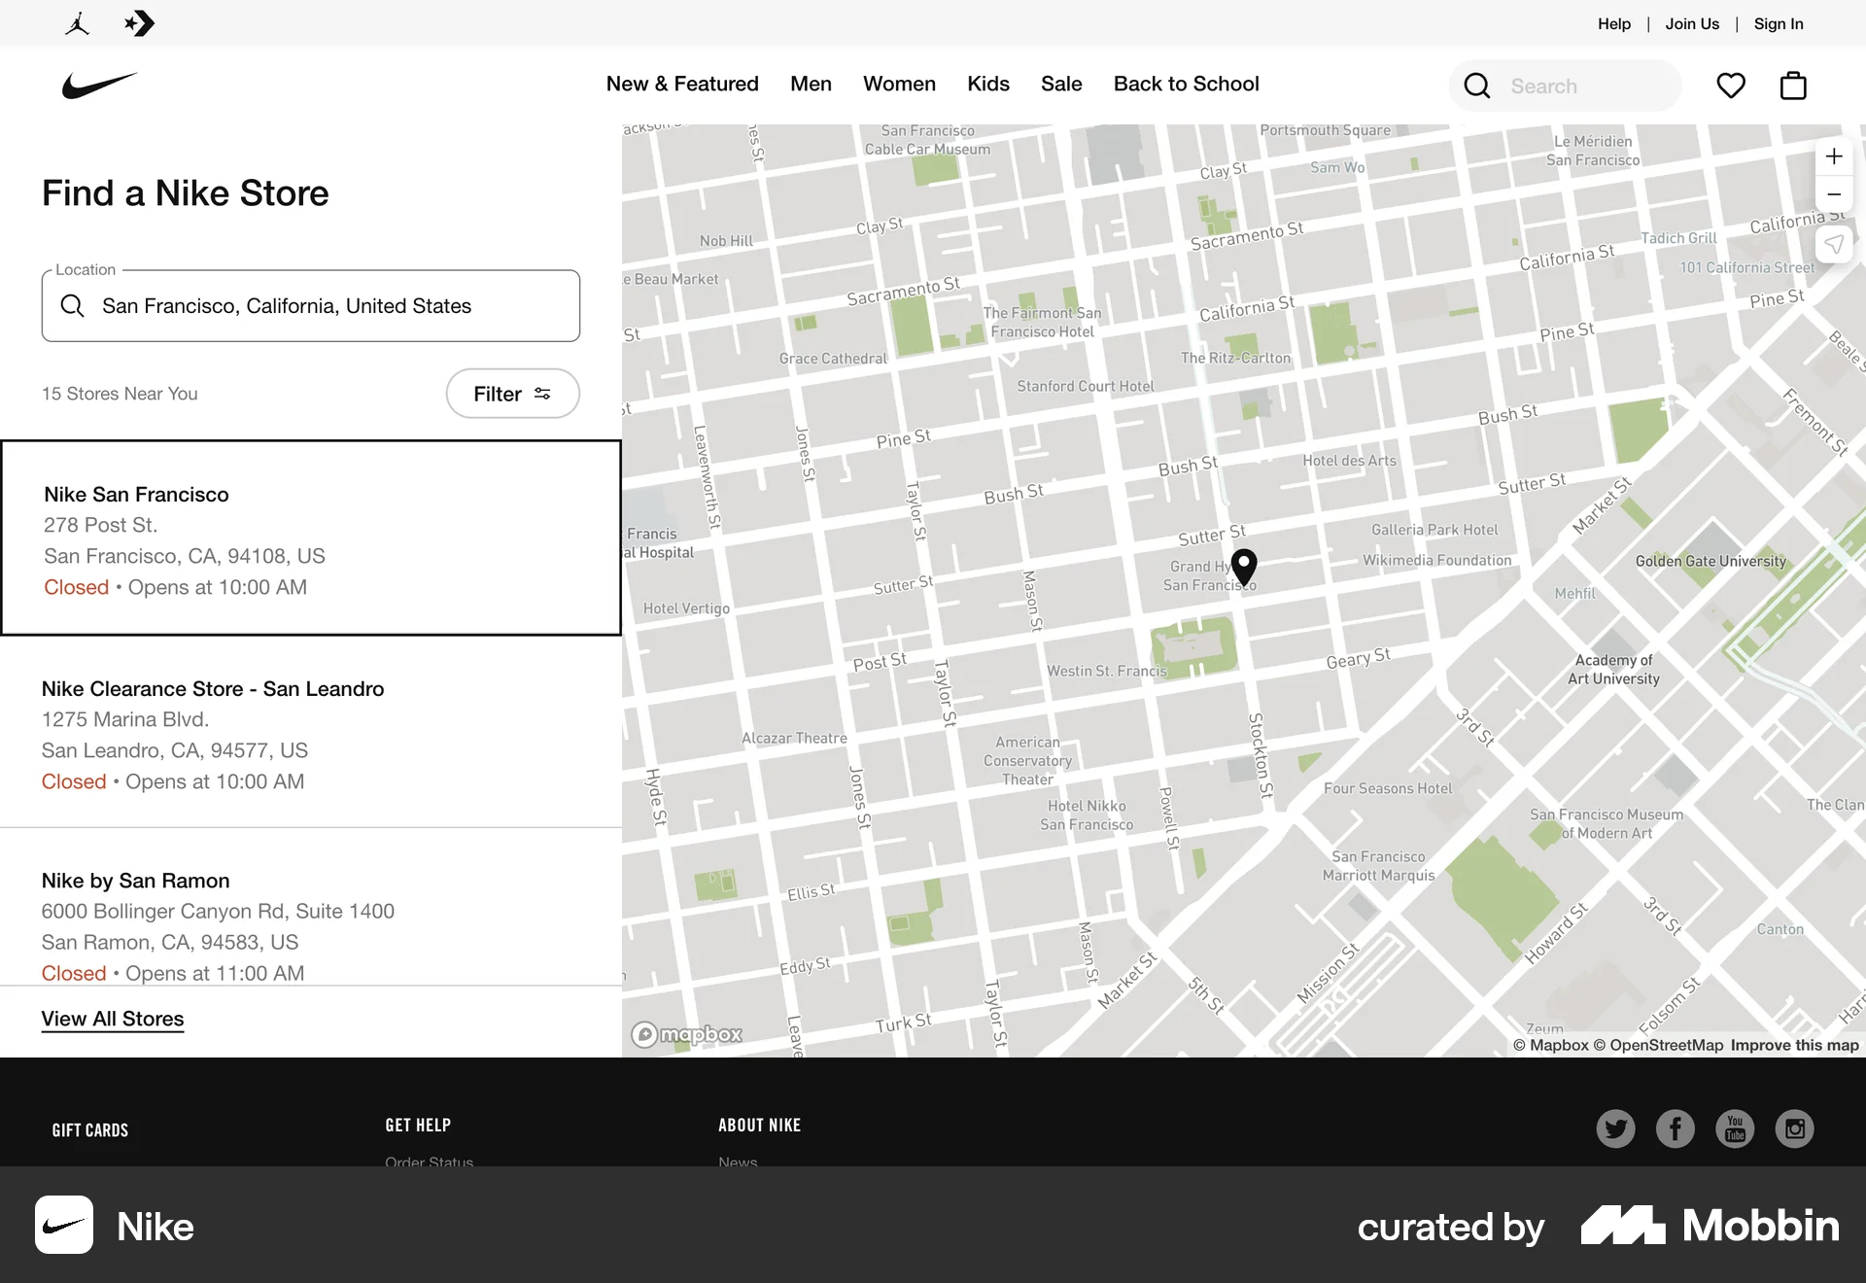Click the Sign In link
The width and height of the screenshot is (1866, 1283).
pos(1778,23)
